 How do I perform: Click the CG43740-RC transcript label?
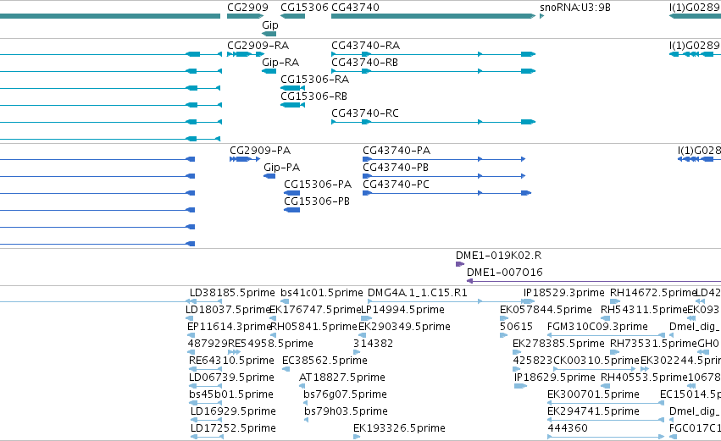(365, 113)
